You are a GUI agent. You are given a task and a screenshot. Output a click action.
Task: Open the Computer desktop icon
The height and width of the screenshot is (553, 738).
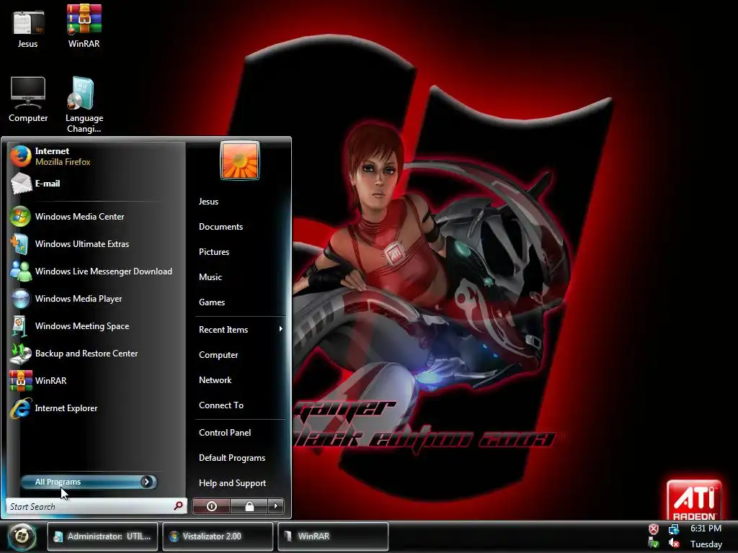(x=28, y=99)
